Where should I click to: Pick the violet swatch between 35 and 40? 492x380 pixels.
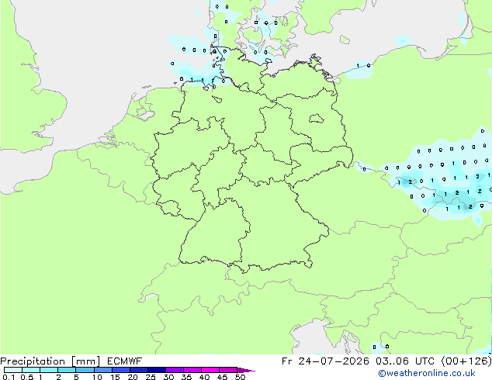pyautogui.click(x=192, y=370)
